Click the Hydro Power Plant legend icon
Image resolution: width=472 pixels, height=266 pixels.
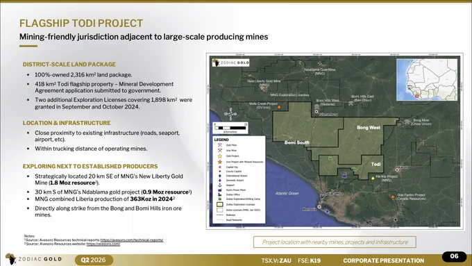[x=220, y=190]
